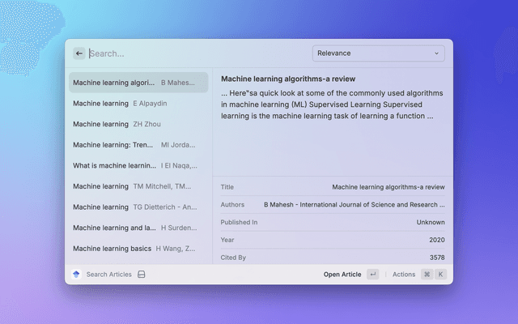Screen dimensions: 518x324
Task: Click the Command key shortcut icon
Action: coord(427,275)
